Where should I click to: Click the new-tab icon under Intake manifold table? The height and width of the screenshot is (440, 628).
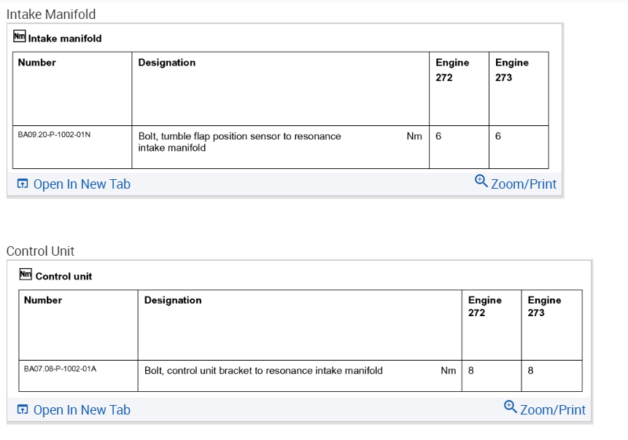[x=22, y=184]
